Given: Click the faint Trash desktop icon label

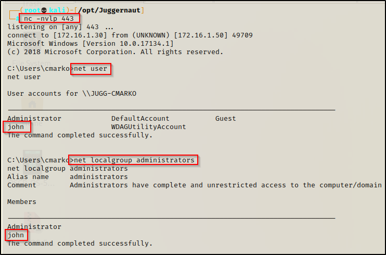Looking at the screenshot, I should pos(32,4).
